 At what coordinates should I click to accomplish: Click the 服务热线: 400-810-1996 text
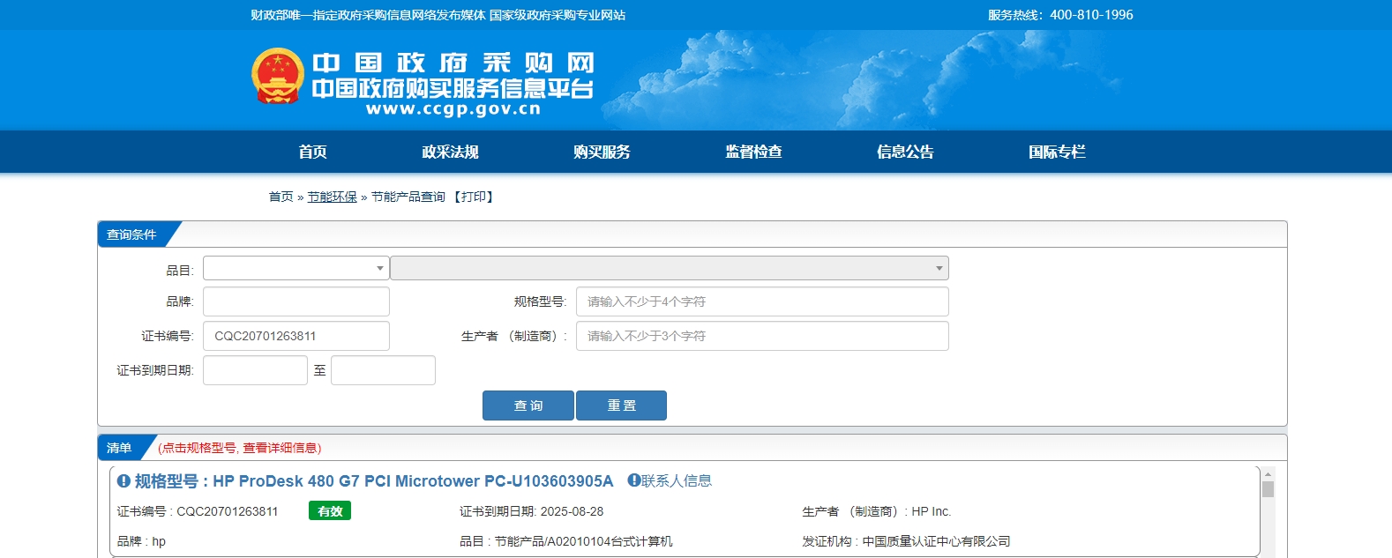pos(1060,15)
